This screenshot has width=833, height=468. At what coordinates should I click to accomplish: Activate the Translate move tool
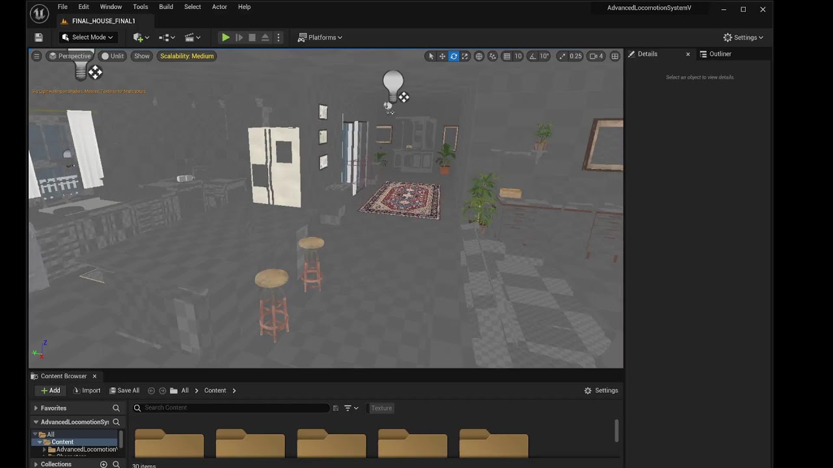(x=442, y=56)
